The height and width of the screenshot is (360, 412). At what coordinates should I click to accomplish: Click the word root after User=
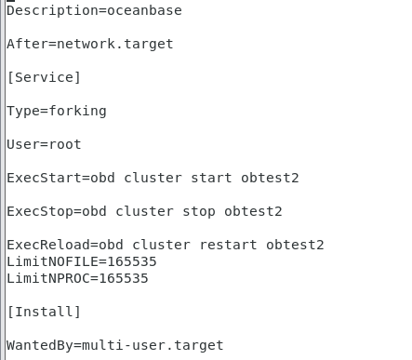click(65, 144)
